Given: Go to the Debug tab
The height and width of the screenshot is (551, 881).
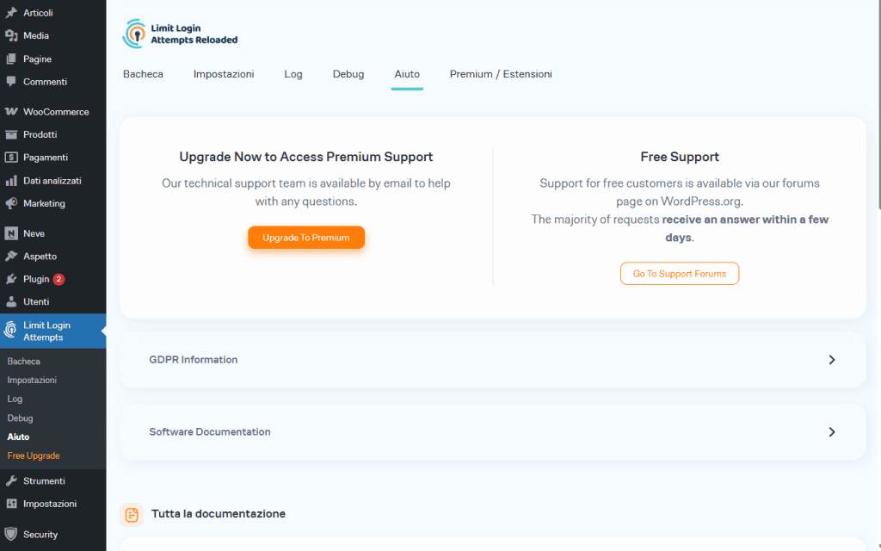Looking at the screenshot, I should 348,74.
